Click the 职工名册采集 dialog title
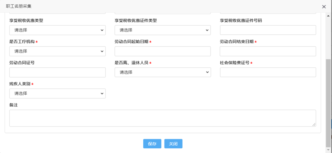332x153 pixels. click(x=19, y=6)
